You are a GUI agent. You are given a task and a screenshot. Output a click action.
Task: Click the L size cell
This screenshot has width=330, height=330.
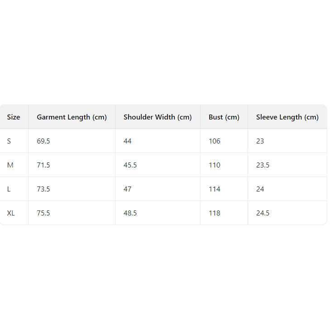point(9,189)
